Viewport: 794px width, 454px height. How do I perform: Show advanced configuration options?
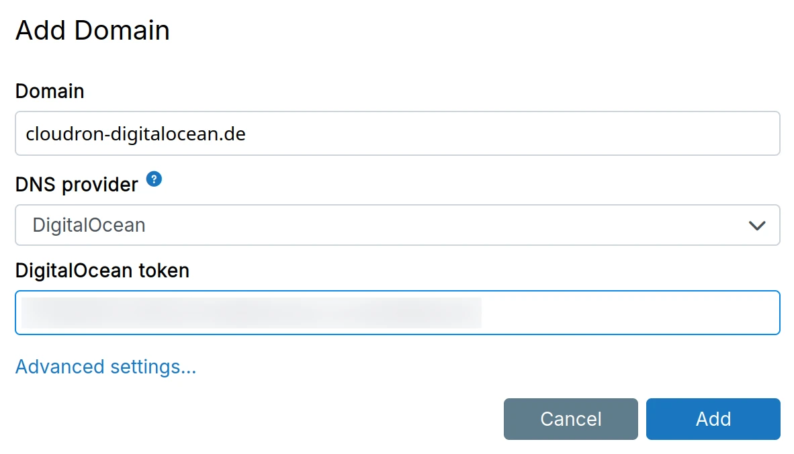(x=105, y=367)
